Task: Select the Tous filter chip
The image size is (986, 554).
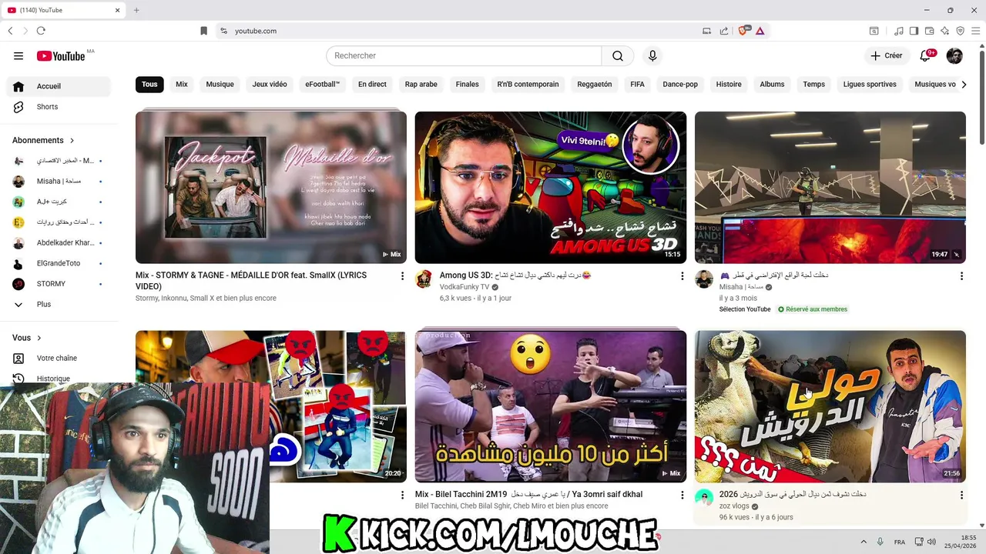Action: [x=149, y=85]
